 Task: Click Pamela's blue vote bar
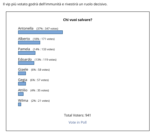27,53
